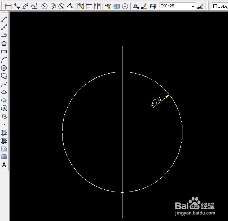
Task: Select the Ellipse Arc tool
Action: coord(4,101)
